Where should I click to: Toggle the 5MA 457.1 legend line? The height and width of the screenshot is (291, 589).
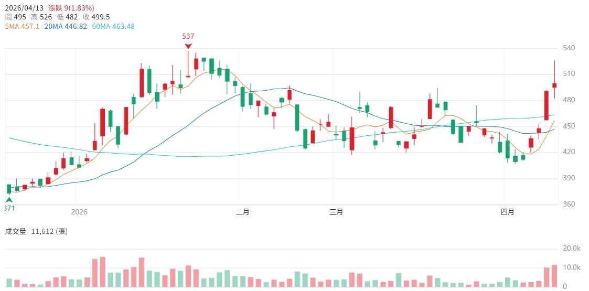point(22,26)
